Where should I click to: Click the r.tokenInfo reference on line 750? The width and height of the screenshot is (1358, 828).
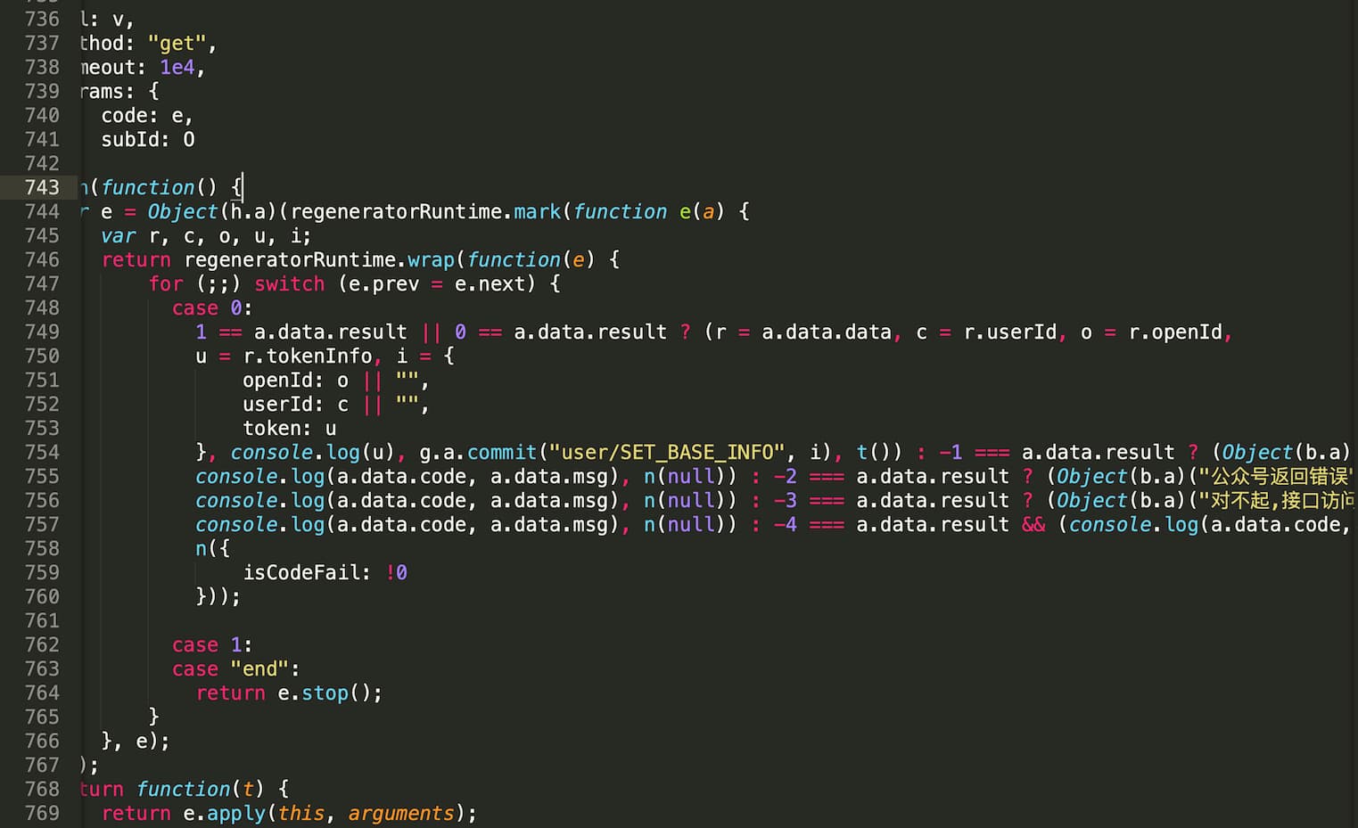308,356
